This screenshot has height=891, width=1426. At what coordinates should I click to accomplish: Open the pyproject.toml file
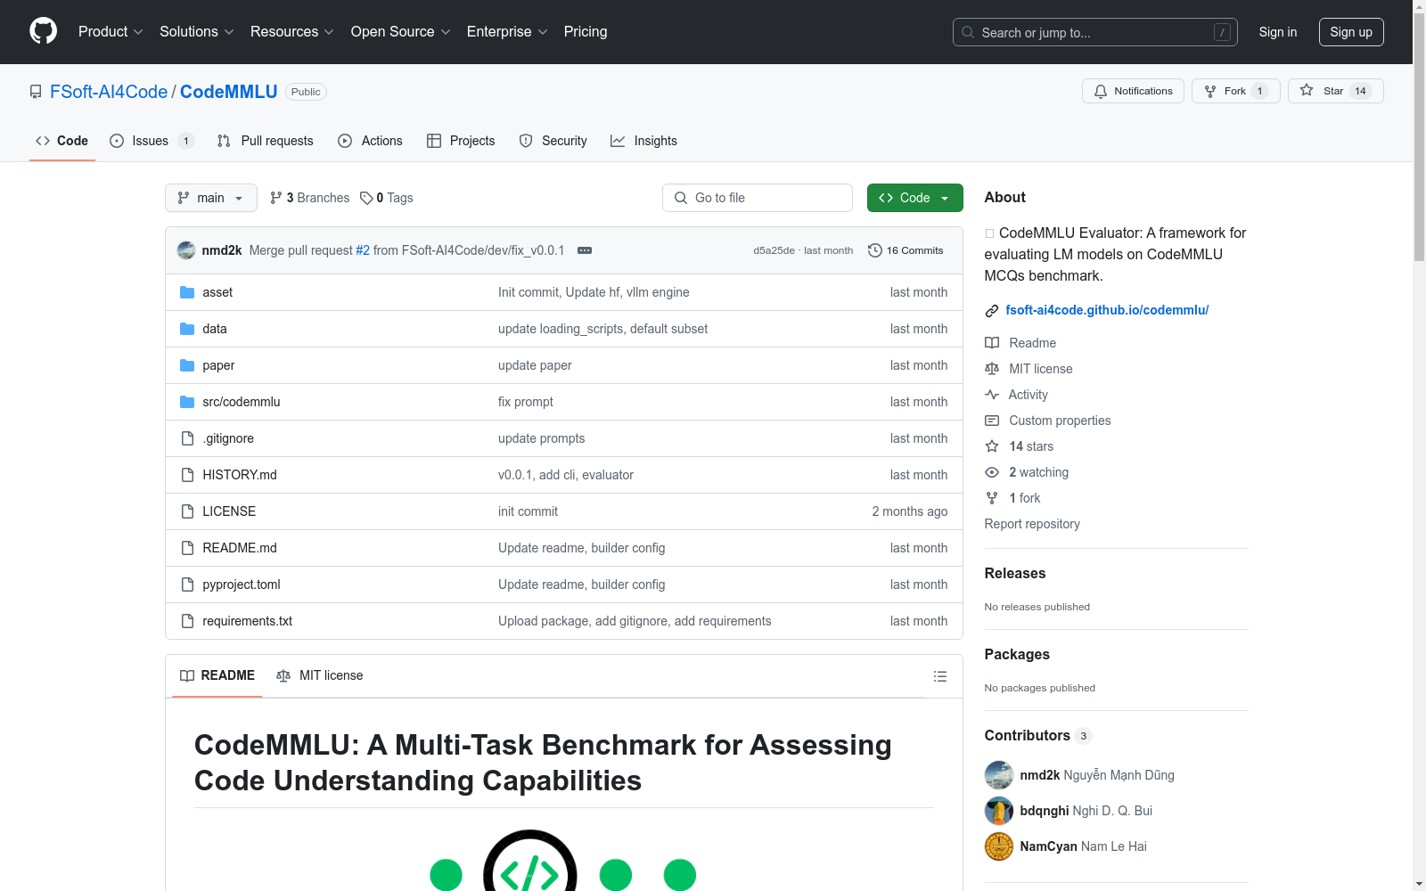click(242, 584)
